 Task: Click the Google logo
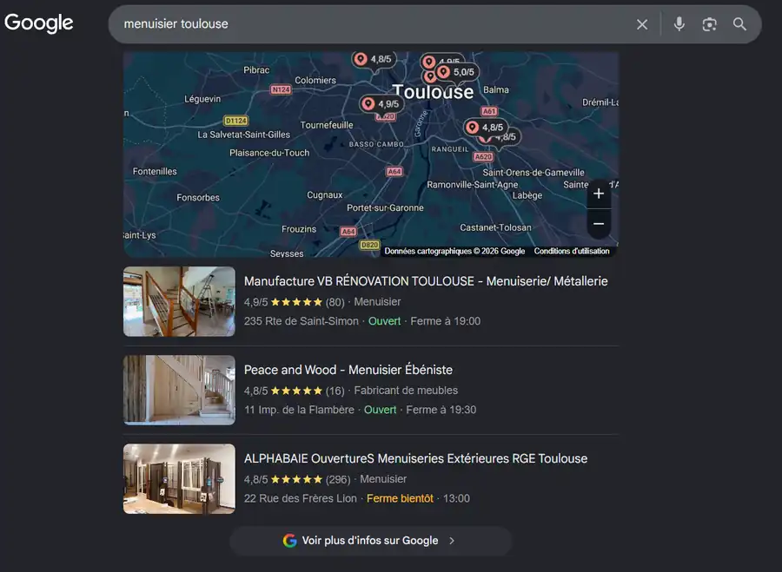click(38, 23)
